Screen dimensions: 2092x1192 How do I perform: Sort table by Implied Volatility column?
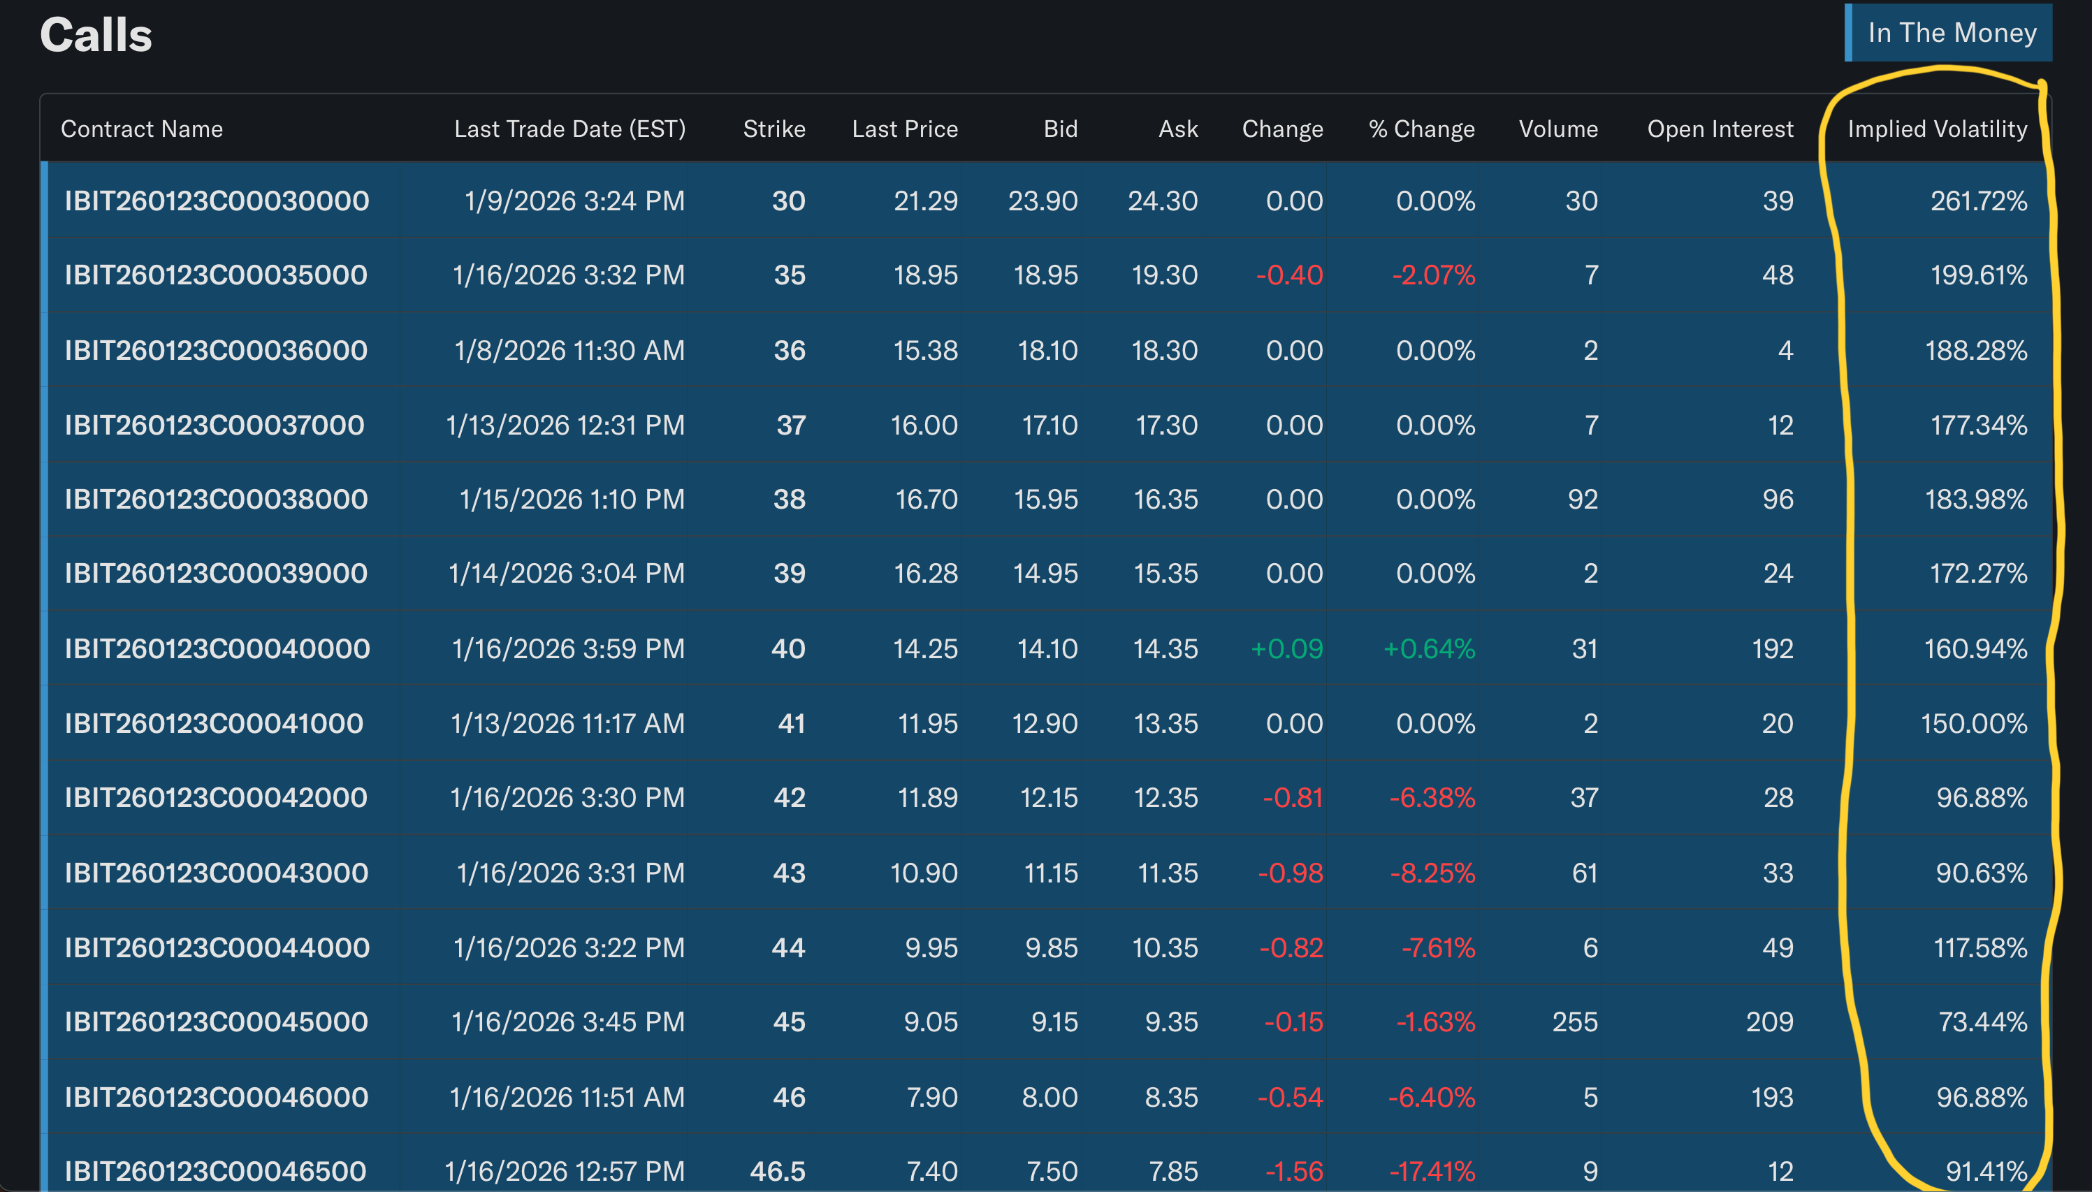click(1938, 129)
